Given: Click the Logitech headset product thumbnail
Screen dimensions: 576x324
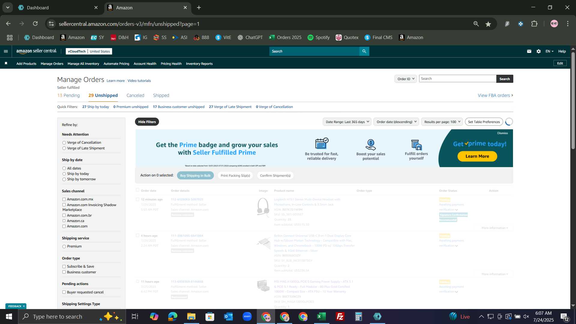Looking at the screenshot, I should click(x=263, y=207).
